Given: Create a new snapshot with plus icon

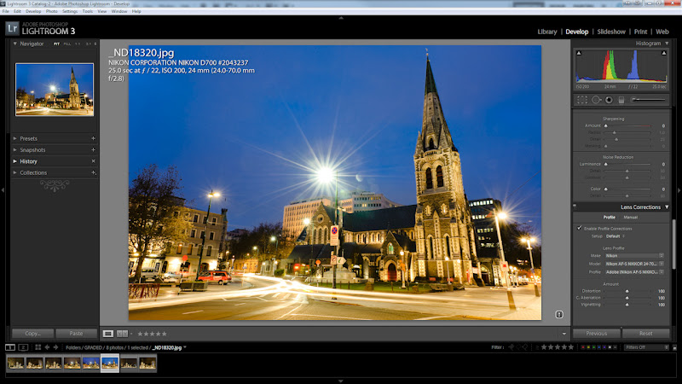Looking at the screenshot, I should coord(93,149).
